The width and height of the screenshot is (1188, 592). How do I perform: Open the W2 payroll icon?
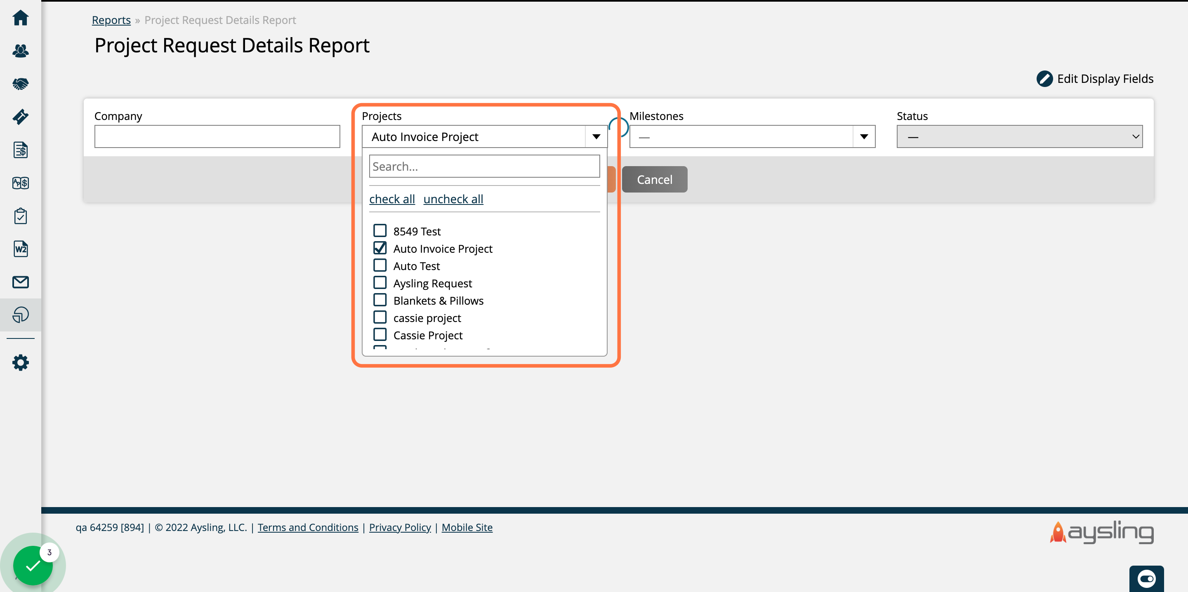pyautogui.click(x=20, y=249)
